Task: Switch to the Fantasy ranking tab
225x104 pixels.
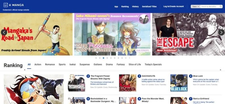Action: tap(121, 64)
